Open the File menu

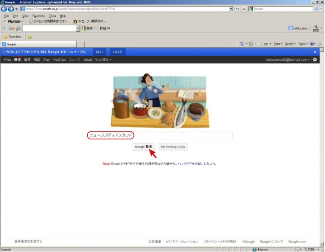point(6,16)
